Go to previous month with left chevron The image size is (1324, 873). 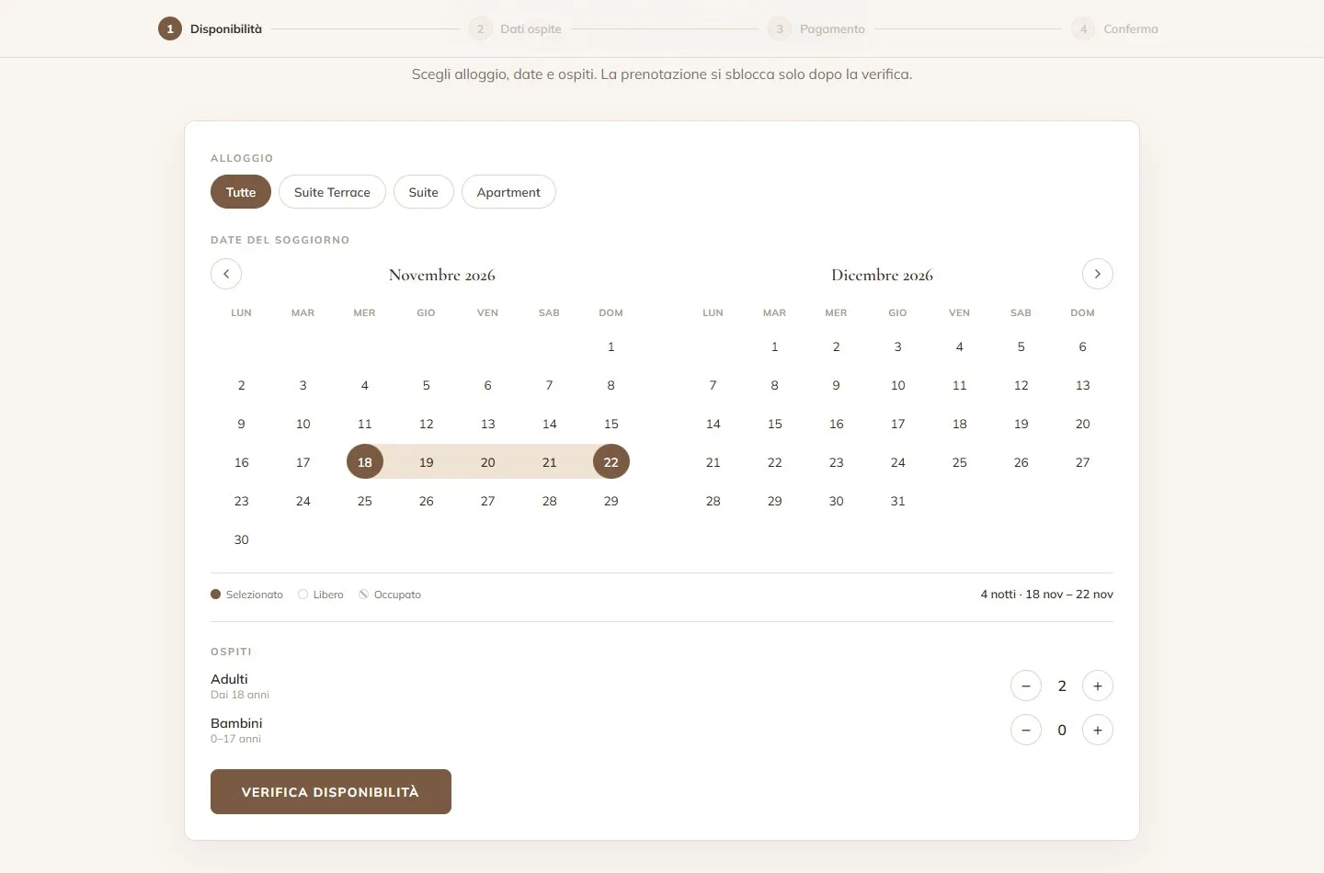[226, 274]
